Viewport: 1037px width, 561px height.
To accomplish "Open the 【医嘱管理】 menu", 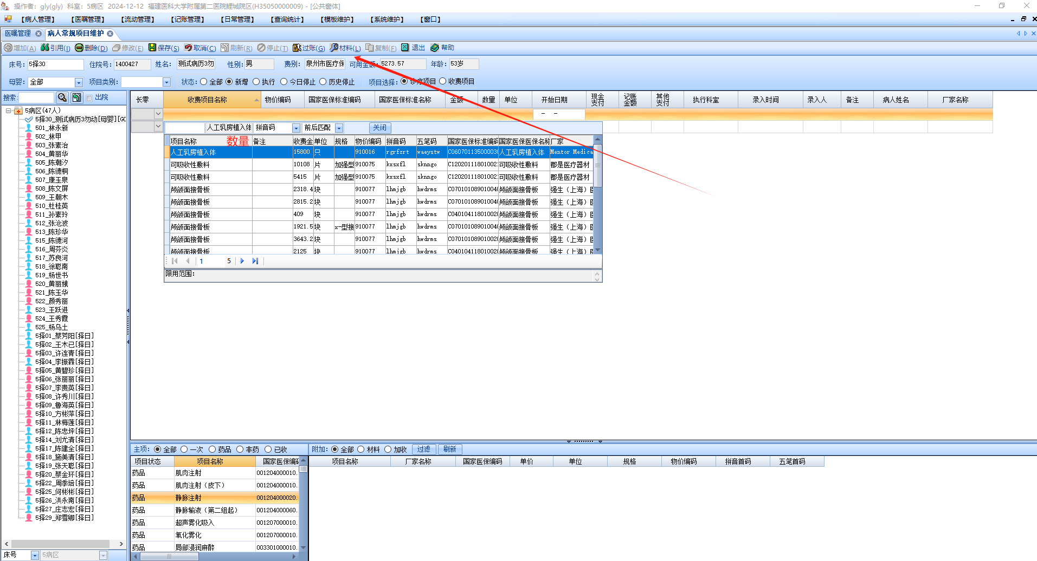I will tap(88, 19).
